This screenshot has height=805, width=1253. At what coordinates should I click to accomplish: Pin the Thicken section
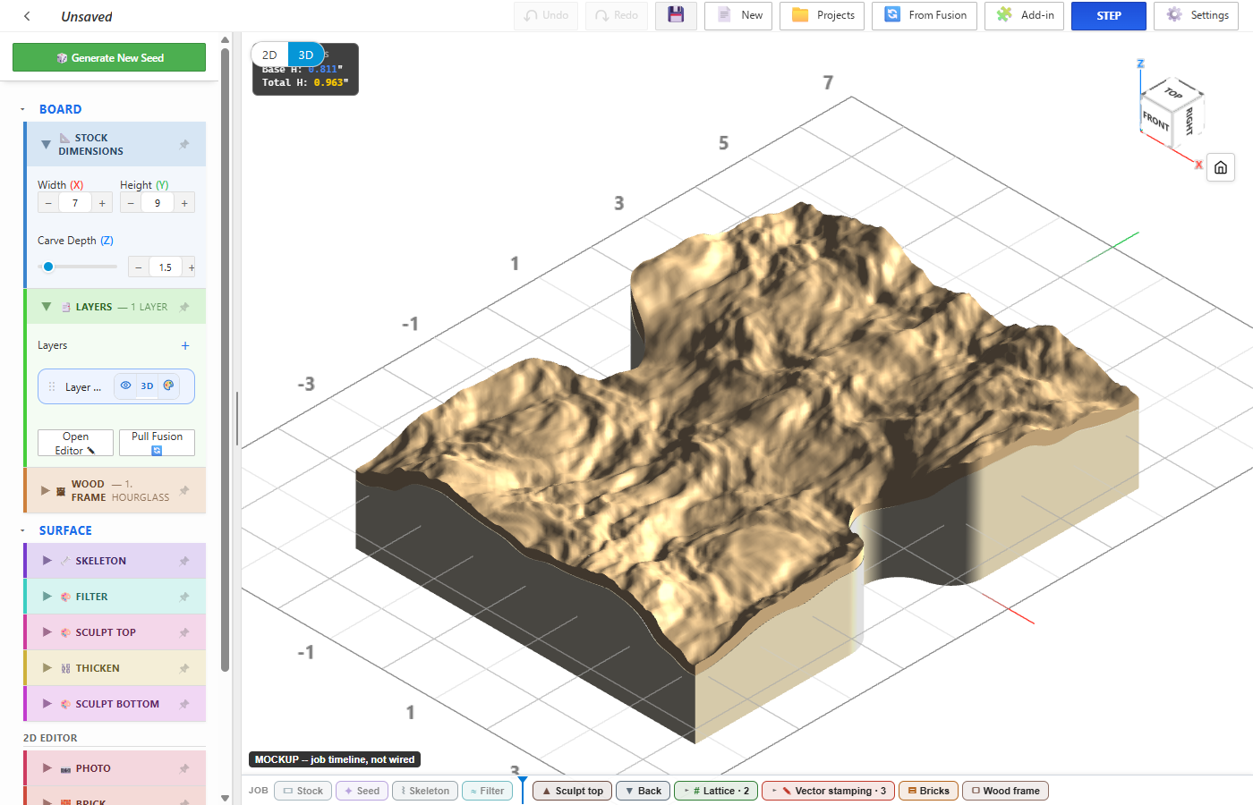(184, 668)
